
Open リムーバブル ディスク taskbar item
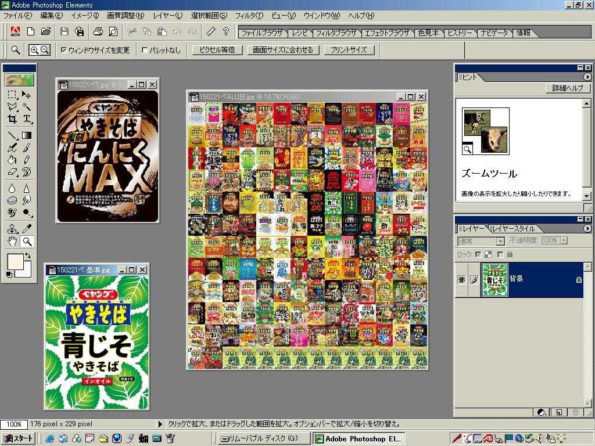[263, 439]
